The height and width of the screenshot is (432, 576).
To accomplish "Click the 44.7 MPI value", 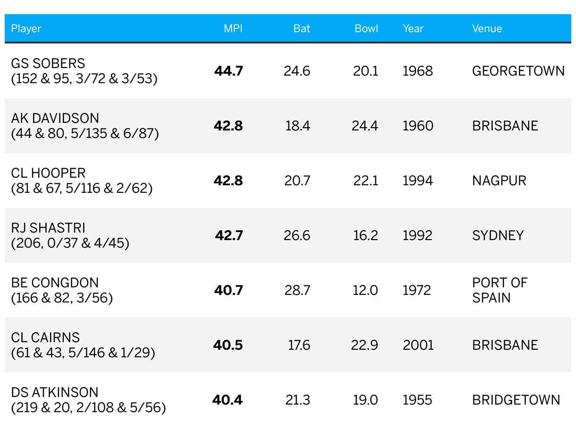I will (229, 71).
